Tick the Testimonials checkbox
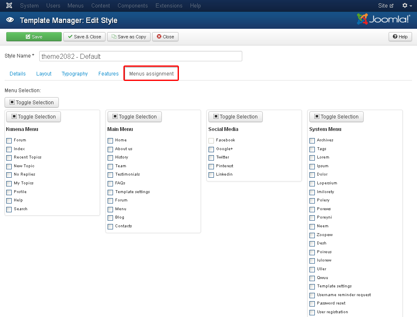Screen dimensions: 417x317 [111, 175]
